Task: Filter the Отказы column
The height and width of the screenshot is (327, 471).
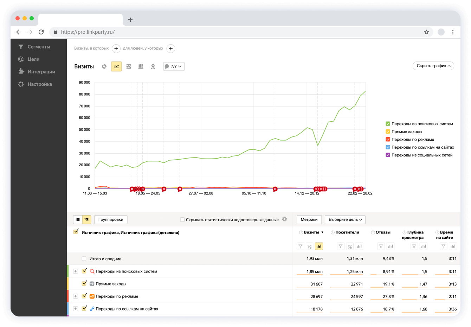Action: pyautogui.click(x=381, y=246)
